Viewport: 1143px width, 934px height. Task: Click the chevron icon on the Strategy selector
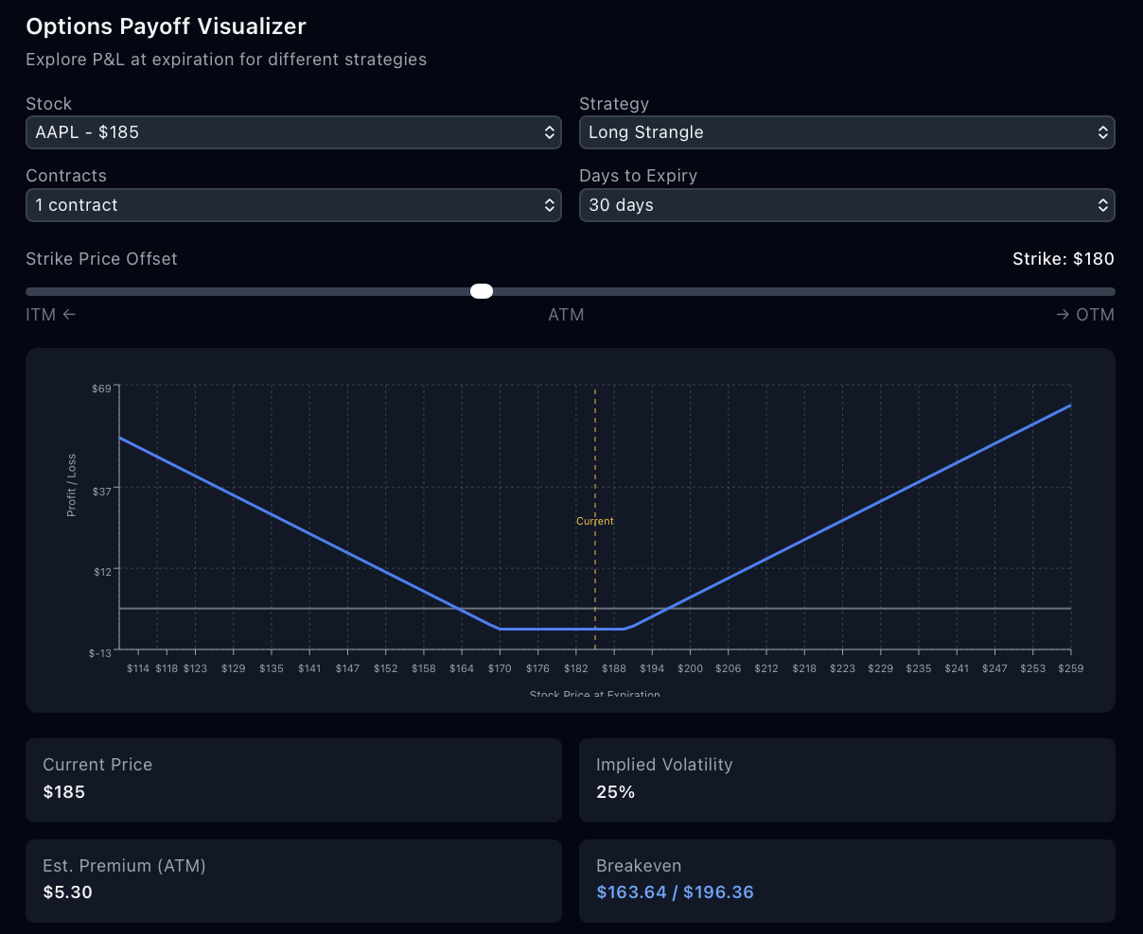(x=1103, y=132)
